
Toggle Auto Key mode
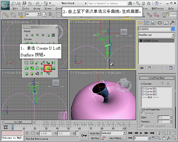coord(95,133)
